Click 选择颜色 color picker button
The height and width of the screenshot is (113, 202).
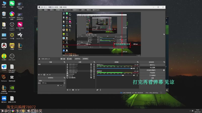[85, 59]
